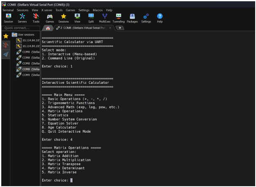256x187 pixels.
Task: Click the Help toolbar icon
Action: [x=160, y=17]
